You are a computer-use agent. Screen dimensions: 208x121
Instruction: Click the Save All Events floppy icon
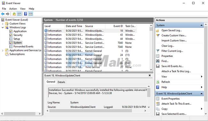(158, 66)
